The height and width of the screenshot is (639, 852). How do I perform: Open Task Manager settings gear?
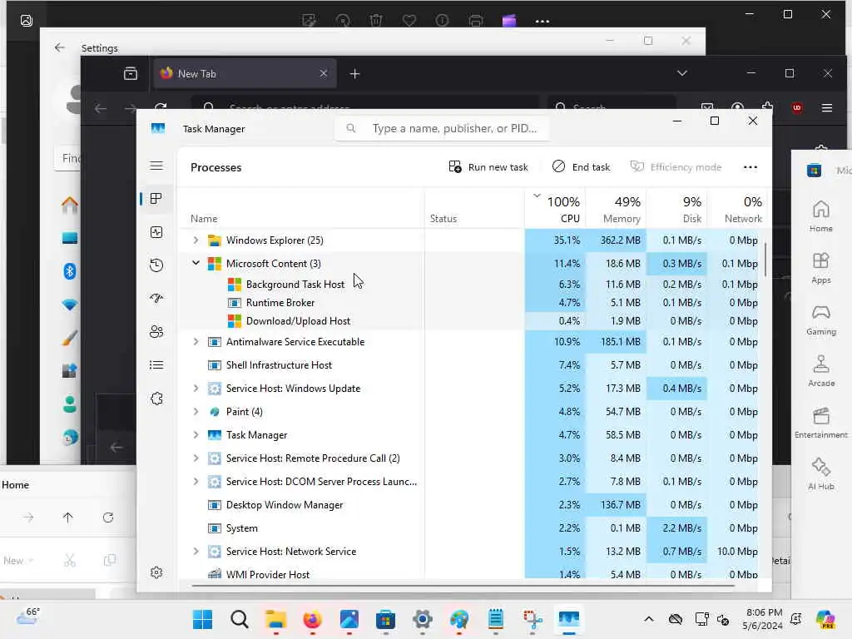click(156, 572)
